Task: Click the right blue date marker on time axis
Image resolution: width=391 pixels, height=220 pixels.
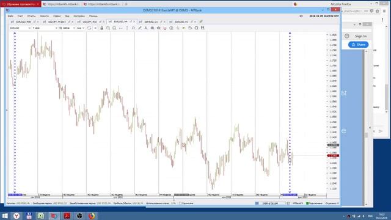Action: point(290,195)
